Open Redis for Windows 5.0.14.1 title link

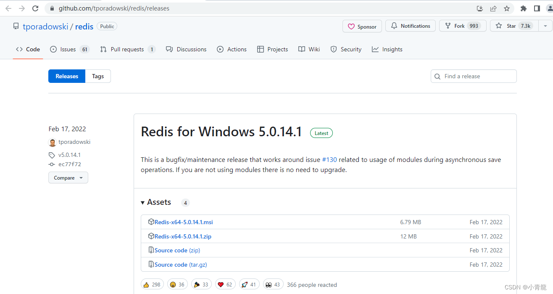pos(221,132)
